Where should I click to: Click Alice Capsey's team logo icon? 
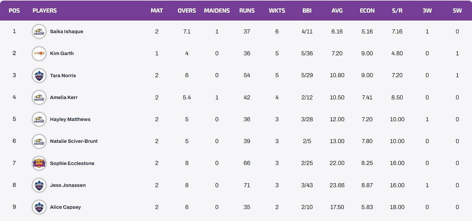click(39, 207)
